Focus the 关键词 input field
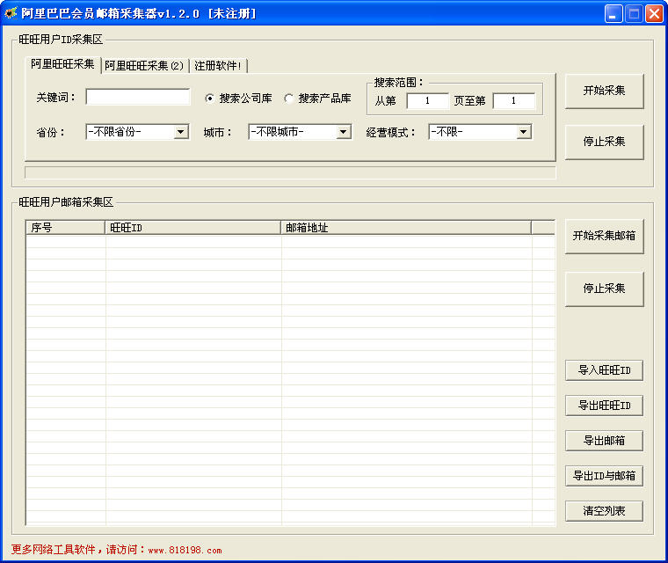668x563 pixels. 138,97
